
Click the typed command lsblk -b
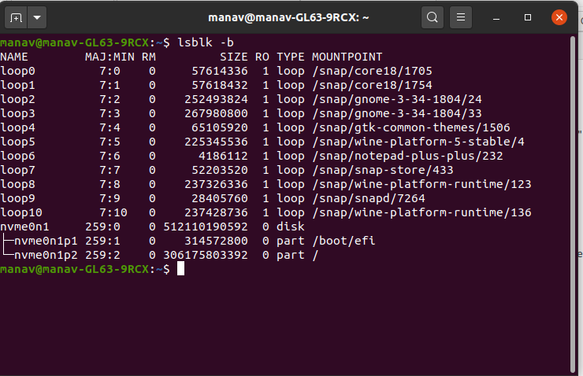coord(206,42)
